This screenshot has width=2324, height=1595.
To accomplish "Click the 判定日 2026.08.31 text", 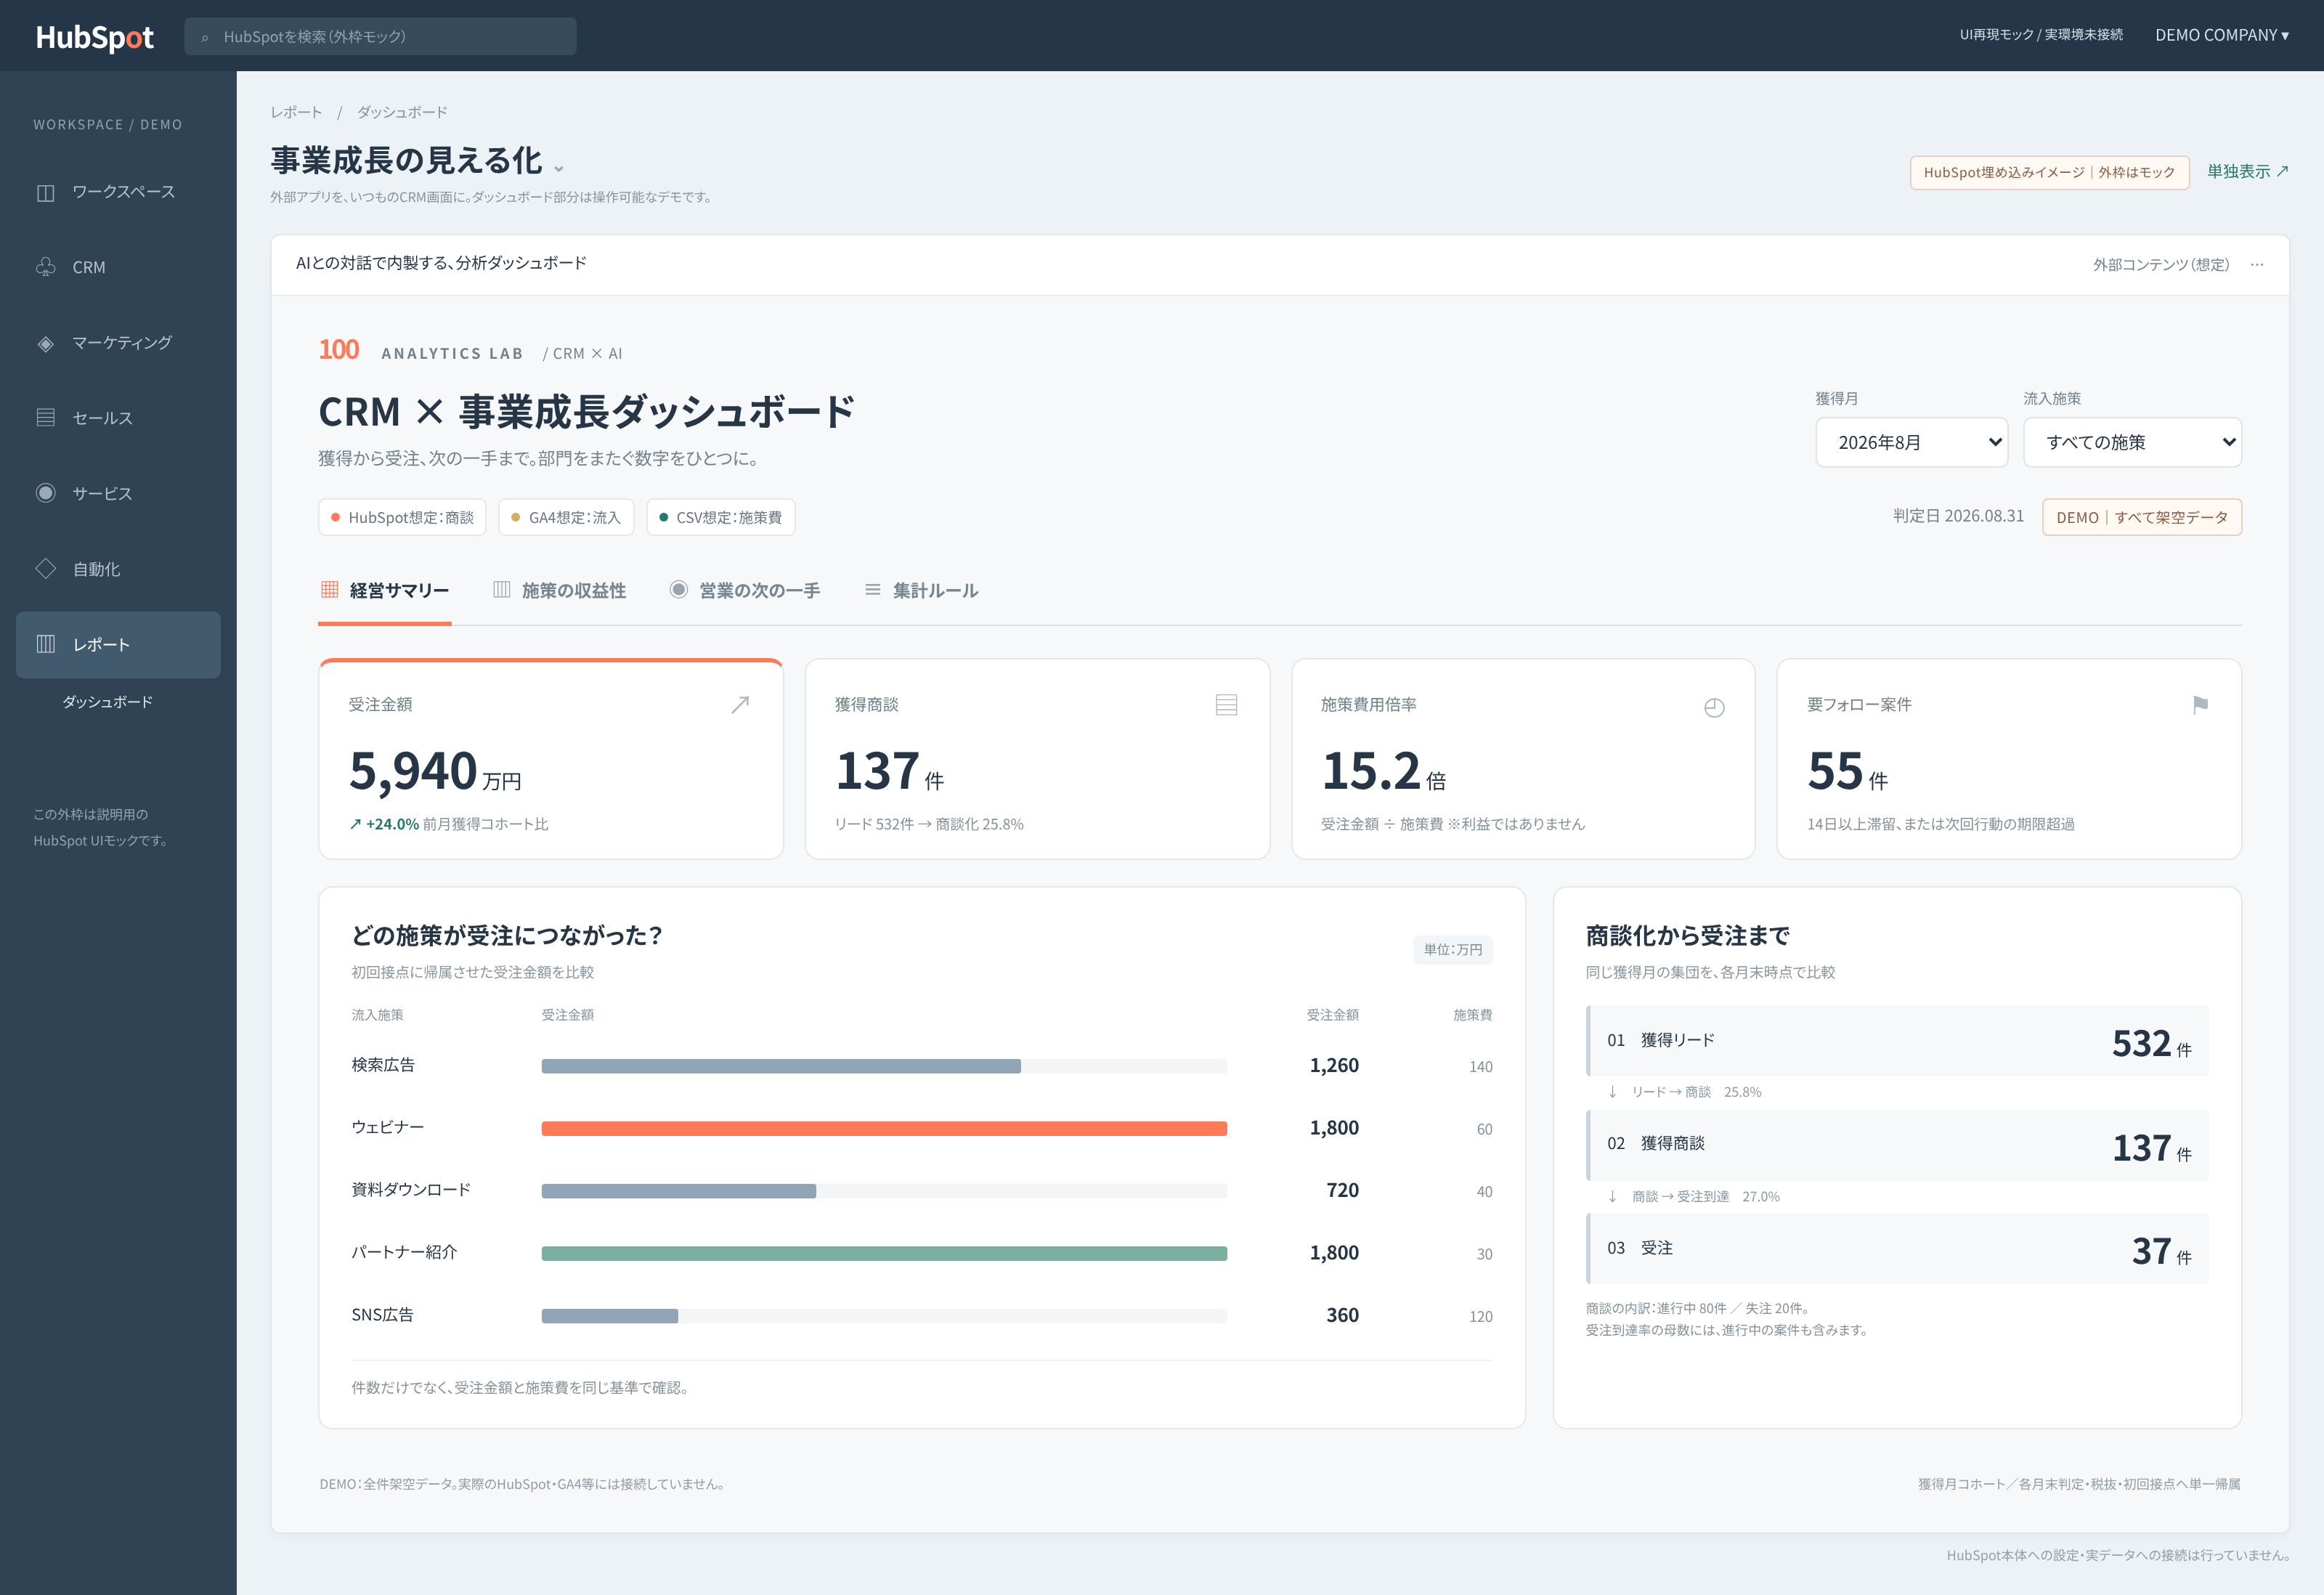I will point(1958,516).
